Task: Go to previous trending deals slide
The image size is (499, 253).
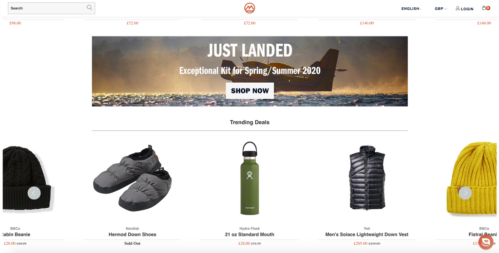Action: (34, 193)
